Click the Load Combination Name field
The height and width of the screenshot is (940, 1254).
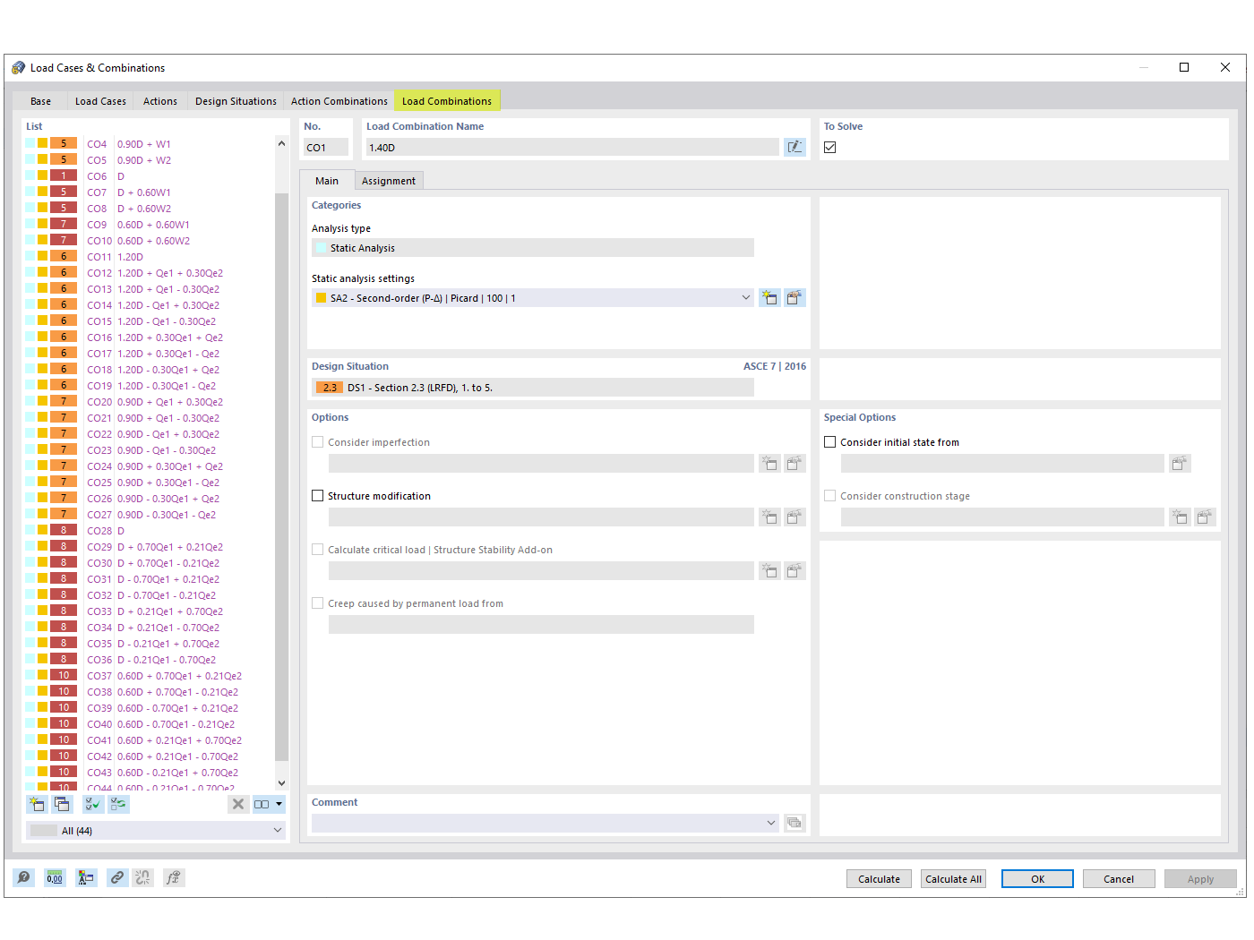pos(572,148)
